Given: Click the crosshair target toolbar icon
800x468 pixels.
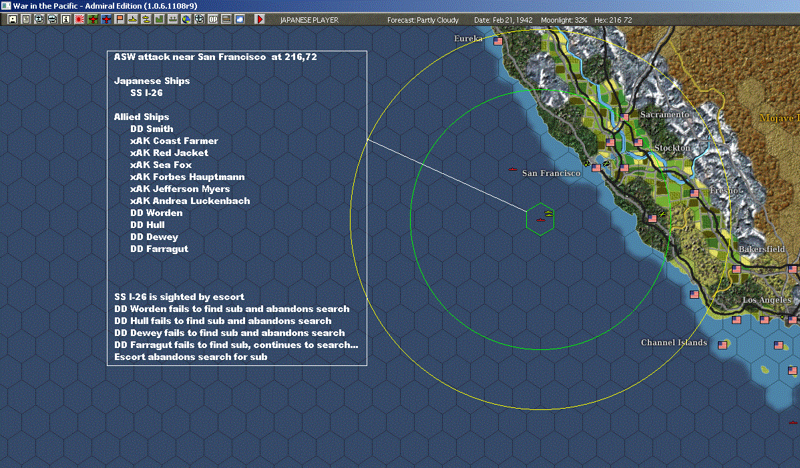Looking at the screenshot, I should tap(200, 19).
